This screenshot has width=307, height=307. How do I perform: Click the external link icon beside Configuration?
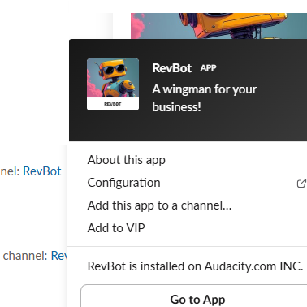coord(301,184)
